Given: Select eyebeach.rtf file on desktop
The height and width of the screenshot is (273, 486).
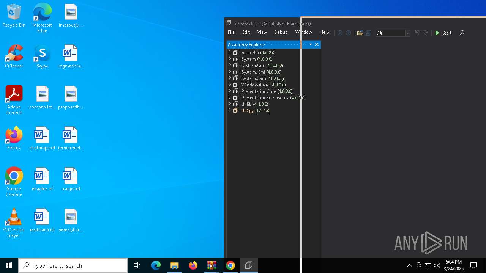Looking at the screenshot, I should (42, 220).
